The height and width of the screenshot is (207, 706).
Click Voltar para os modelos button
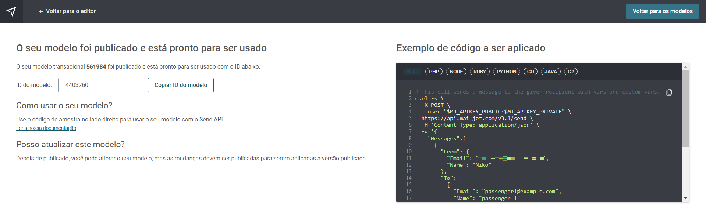pyautogui.click(x=663, y=11)
